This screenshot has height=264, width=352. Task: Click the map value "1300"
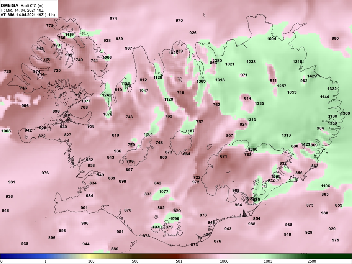pos(345,113)
